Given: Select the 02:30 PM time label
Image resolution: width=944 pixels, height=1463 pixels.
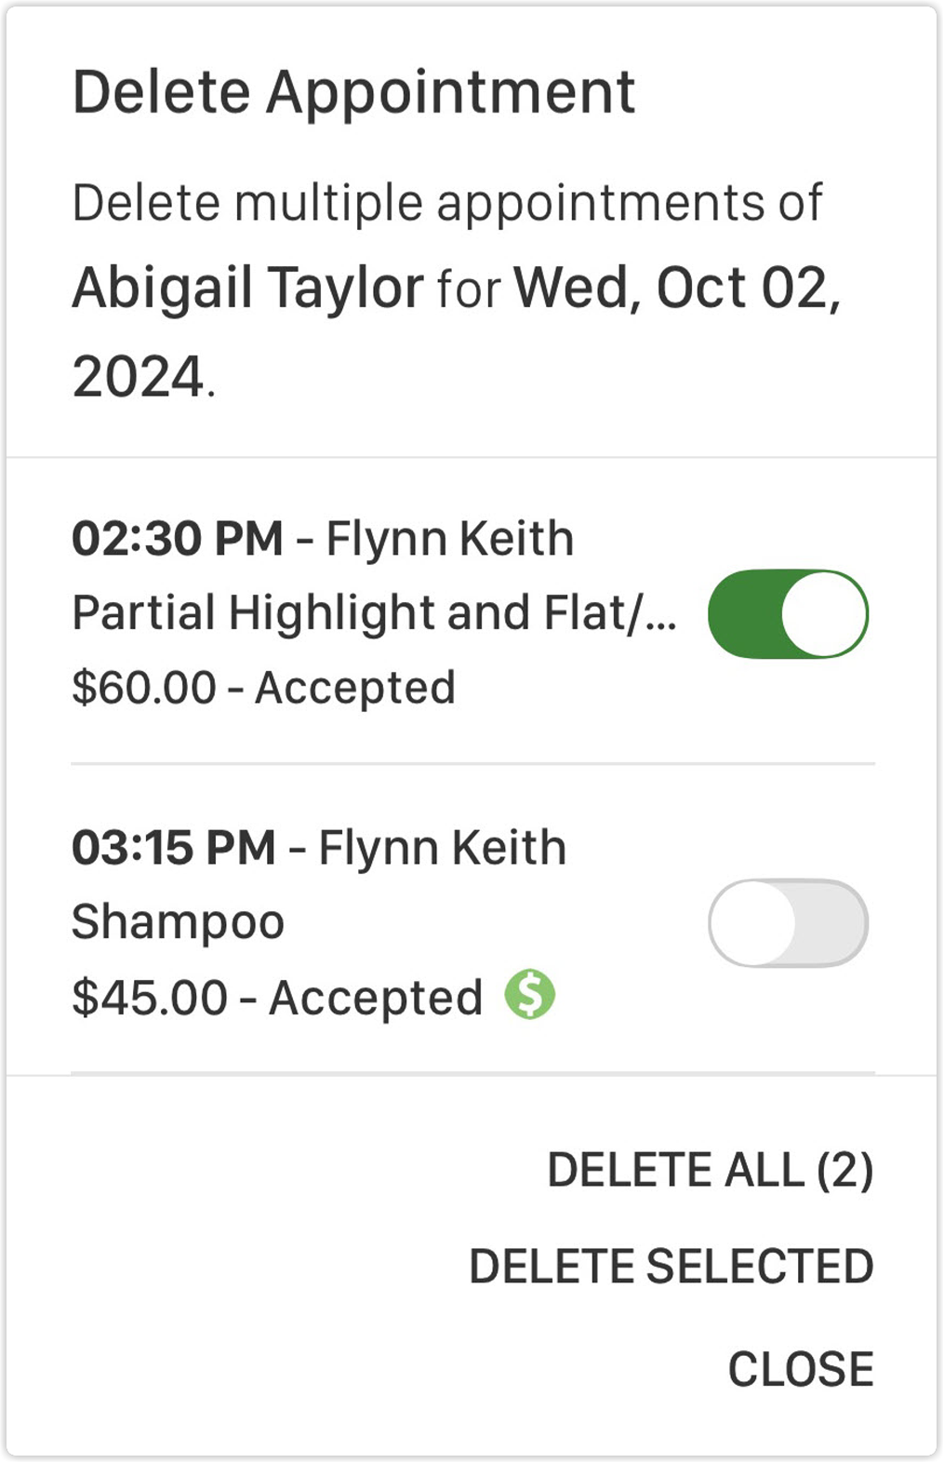Looking at the screenshot, I should click(178, 539).
